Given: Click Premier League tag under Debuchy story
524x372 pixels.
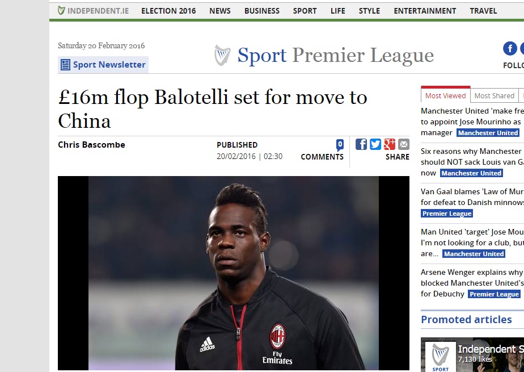Looking at the screenshot, I should point(494,294).
